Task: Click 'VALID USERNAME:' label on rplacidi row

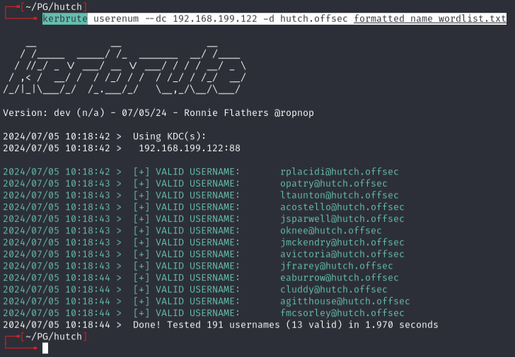Action: (x=198, y=172)
